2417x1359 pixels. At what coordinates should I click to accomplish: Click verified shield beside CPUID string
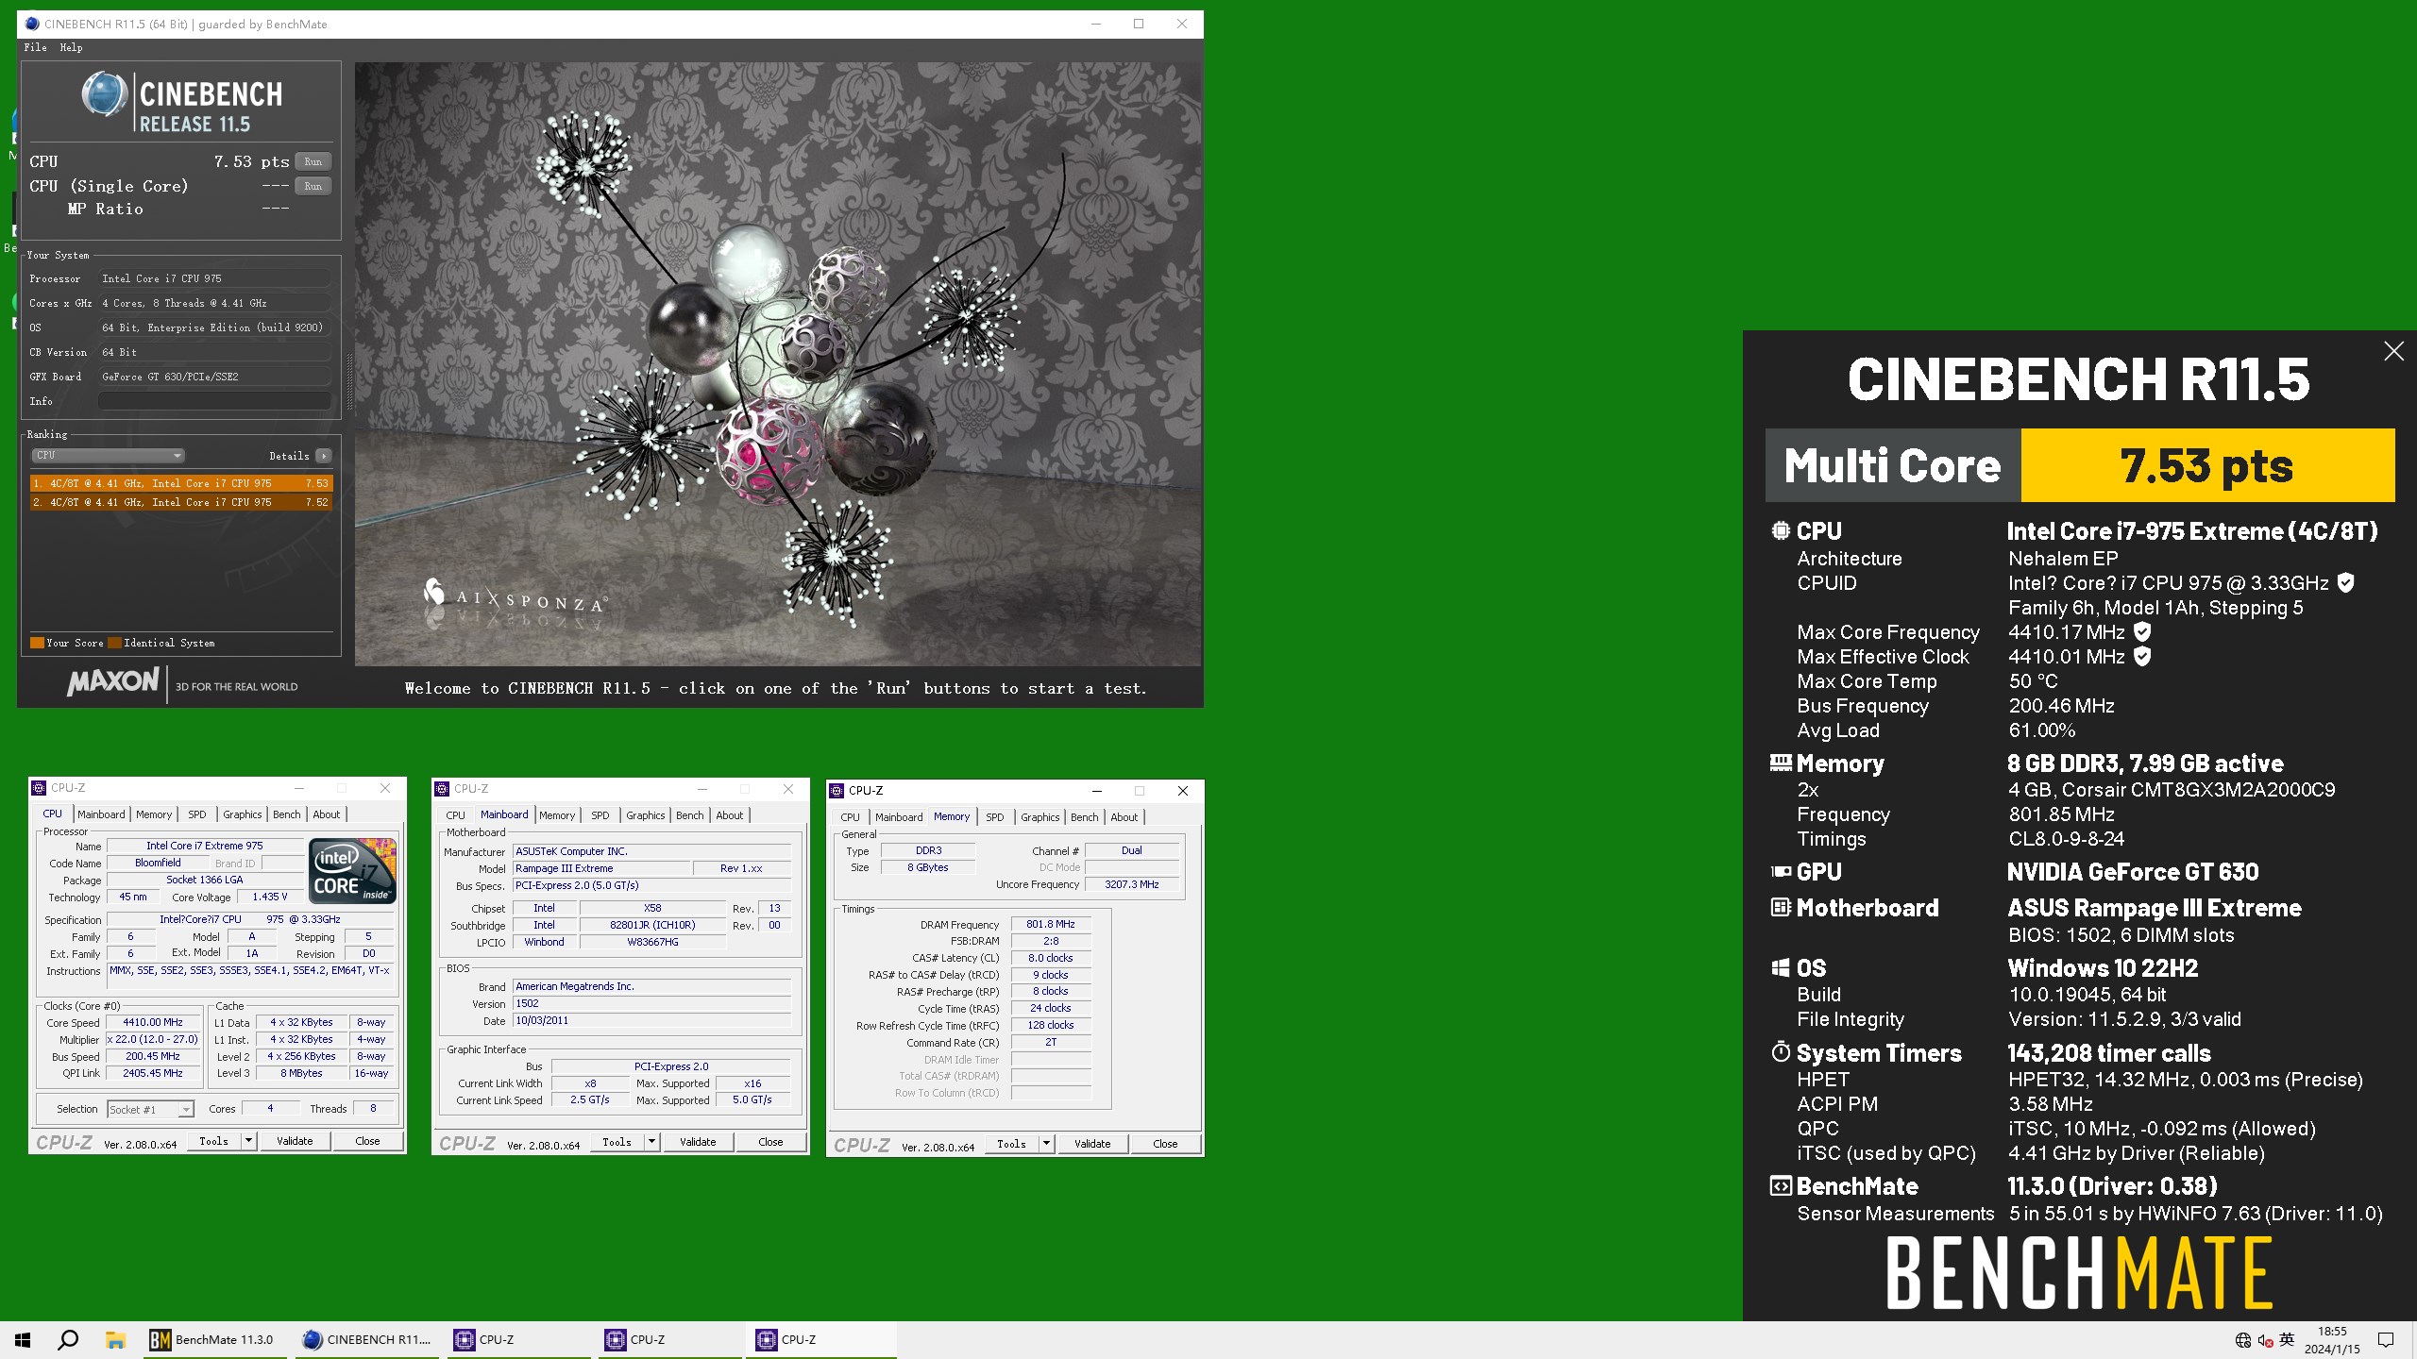pyautogui.click(x=2346, y=583)
